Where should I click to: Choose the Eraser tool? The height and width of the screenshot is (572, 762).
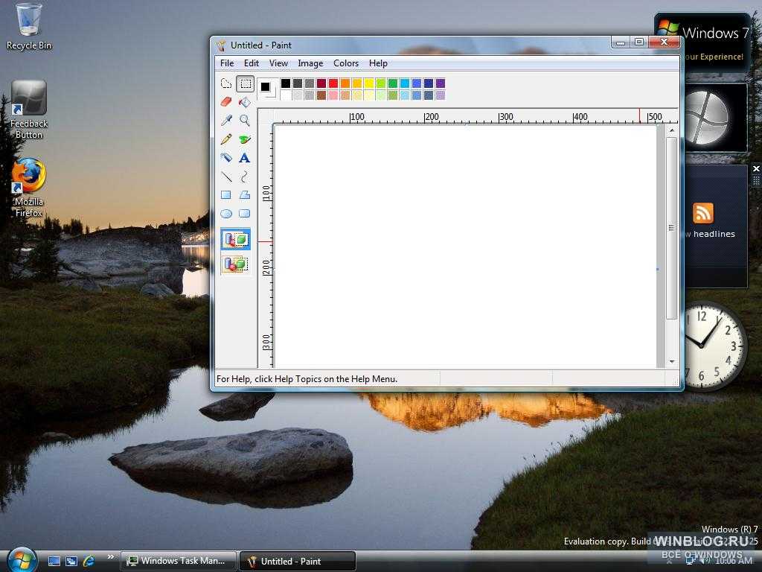click(x=226, y=101)
